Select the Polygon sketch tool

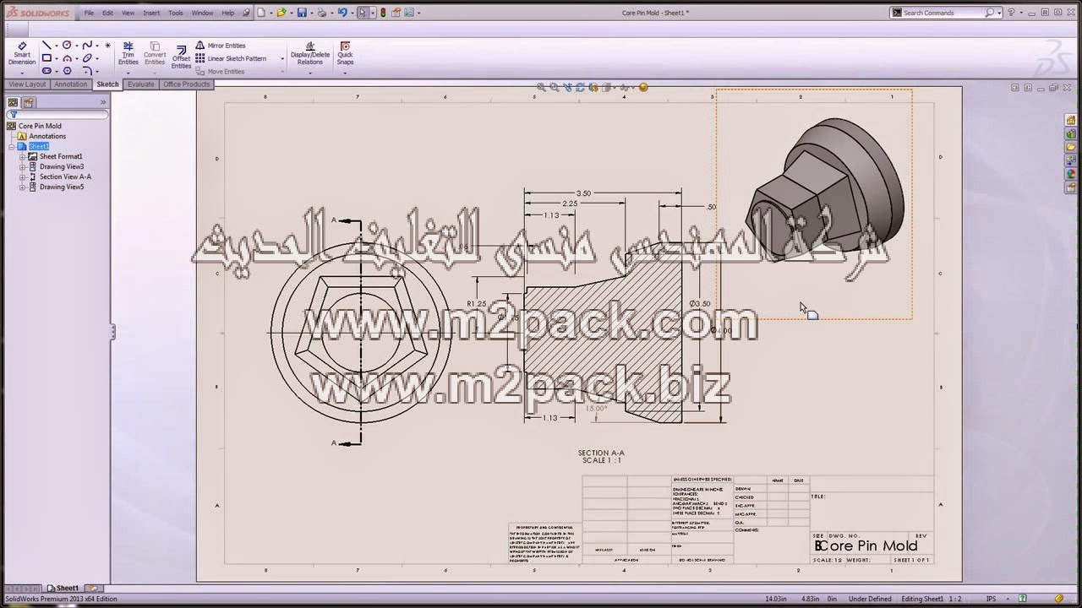(x=67, y=71)
